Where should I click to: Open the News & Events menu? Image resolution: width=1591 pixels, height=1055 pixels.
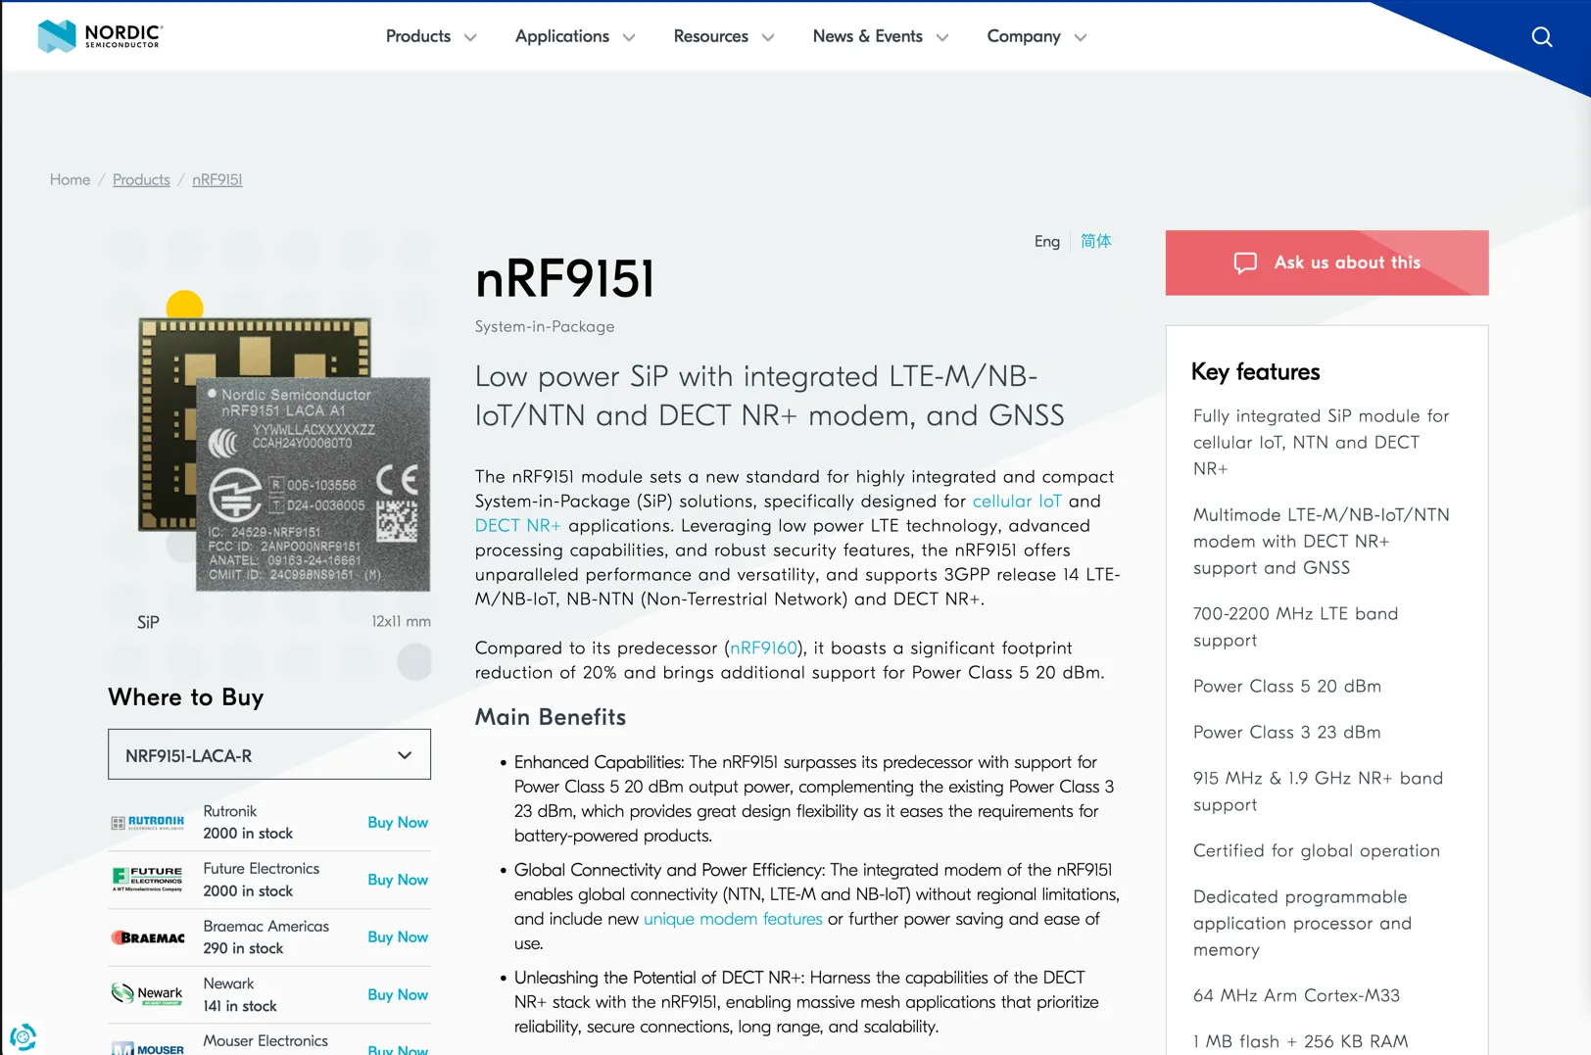[x=880, y=36]
